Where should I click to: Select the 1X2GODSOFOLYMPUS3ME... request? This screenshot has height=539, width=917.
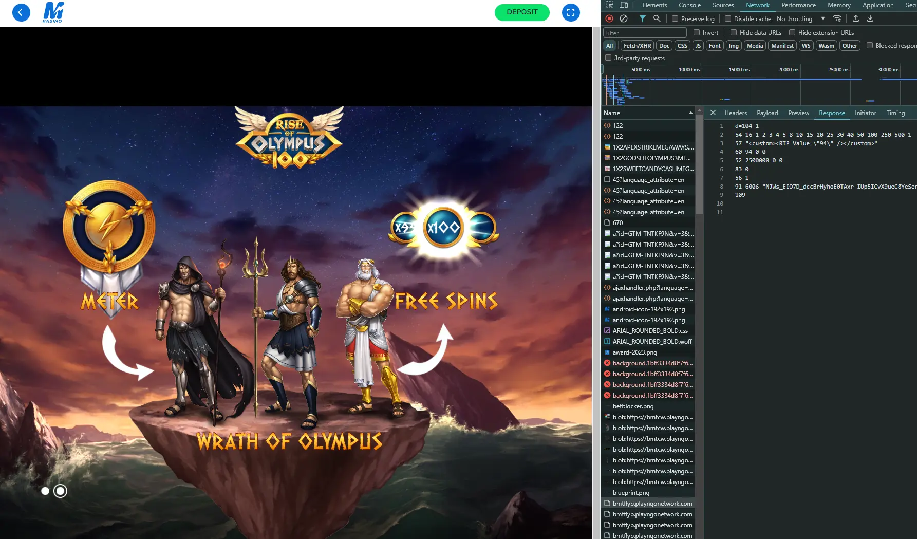[648, 158]
